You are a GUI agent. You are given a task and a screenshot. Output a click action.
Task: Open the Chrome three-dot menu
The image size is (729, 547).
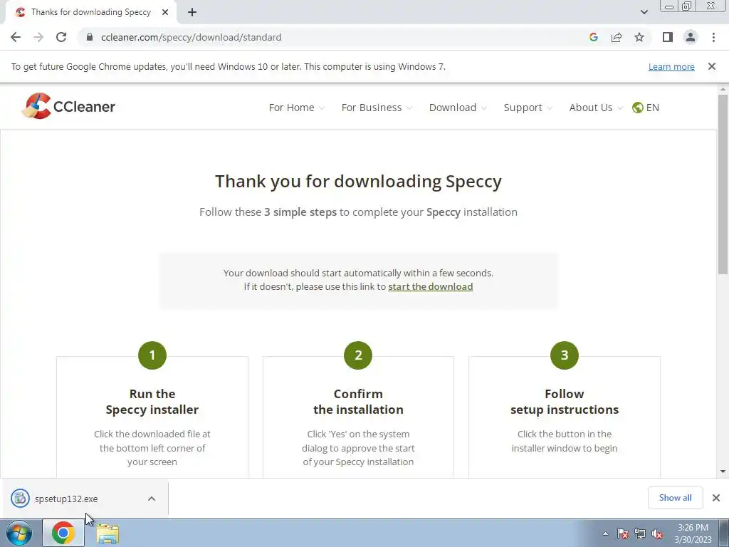[x=713, y=37]
